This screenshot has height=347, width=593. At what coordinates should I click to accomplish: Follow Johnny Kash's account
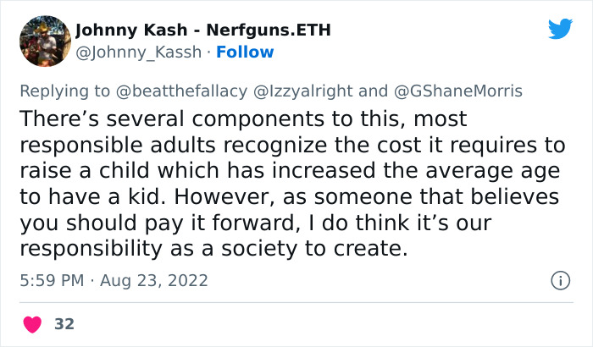245,52
